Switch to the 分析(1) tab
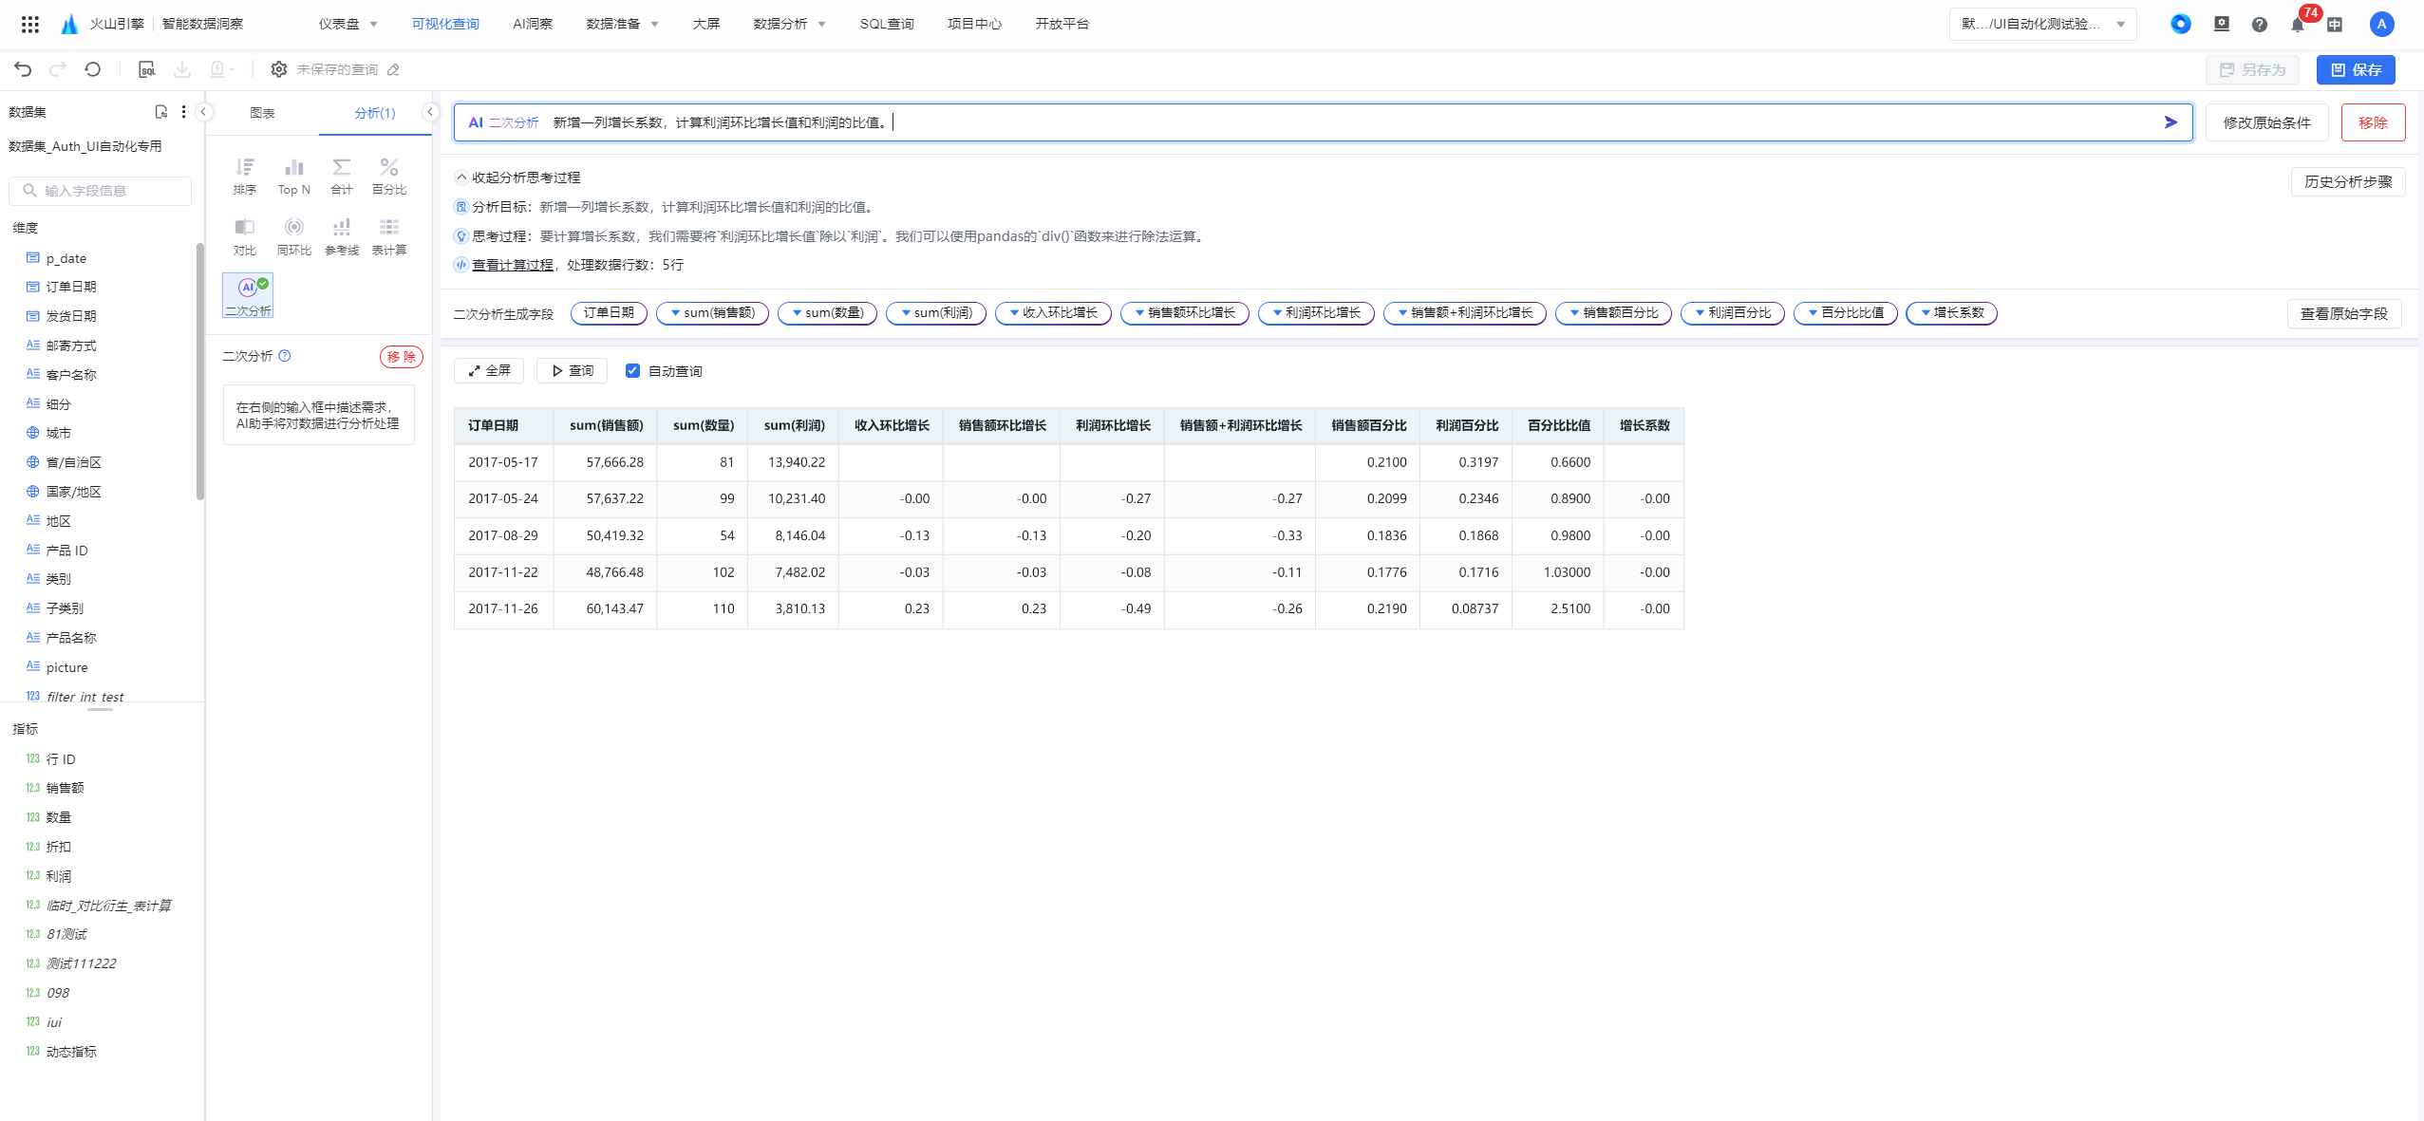 pyautogui.click(x=375, y=113)
